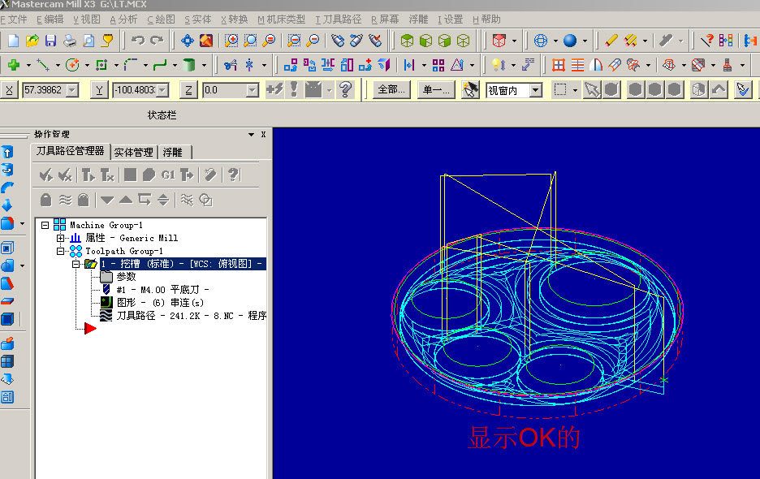The width and height of the screenshot is (760, 479).
Task: Click the repaint screen icon
Action: click(206, 41)
